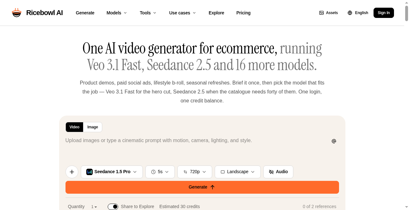Open the Assets image icon
The height and width of the screenshot is (210, 409).
coord(321,13)
